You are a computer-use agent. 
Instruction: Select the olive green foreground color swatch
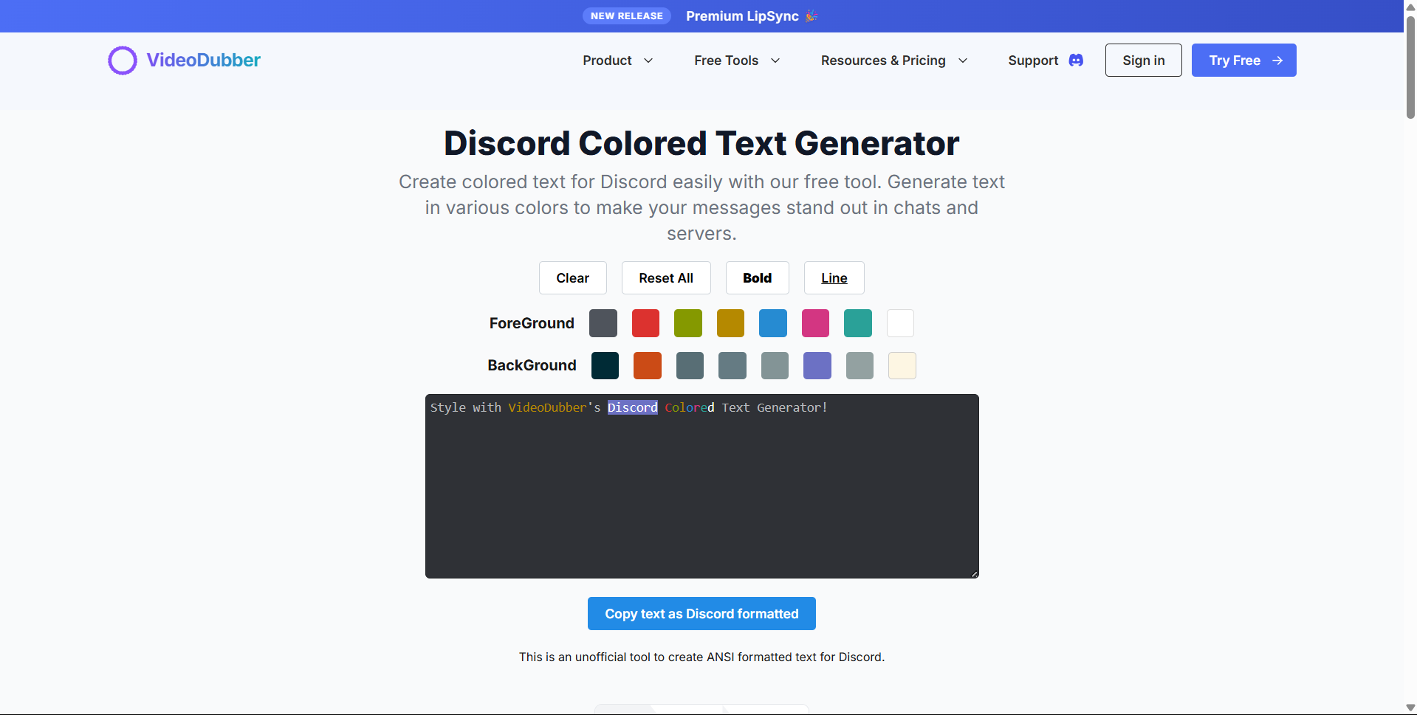click(x=688, y=323)
